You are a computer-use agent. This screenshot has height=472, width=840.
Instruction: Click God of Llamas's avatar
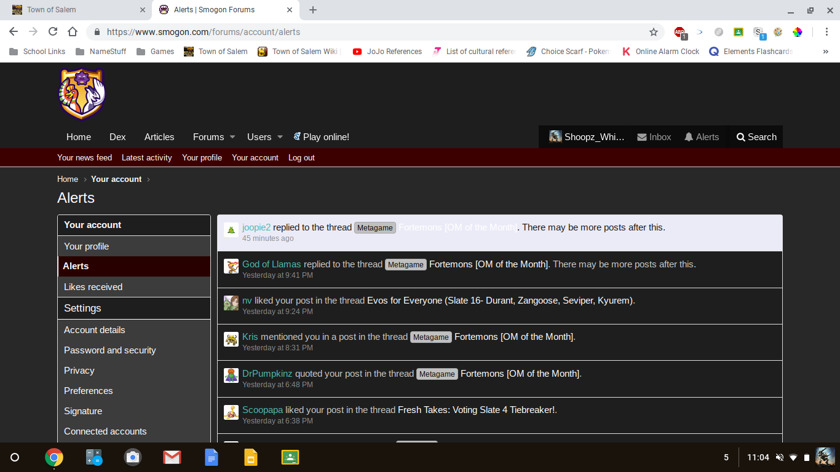(x=231, y=266)
